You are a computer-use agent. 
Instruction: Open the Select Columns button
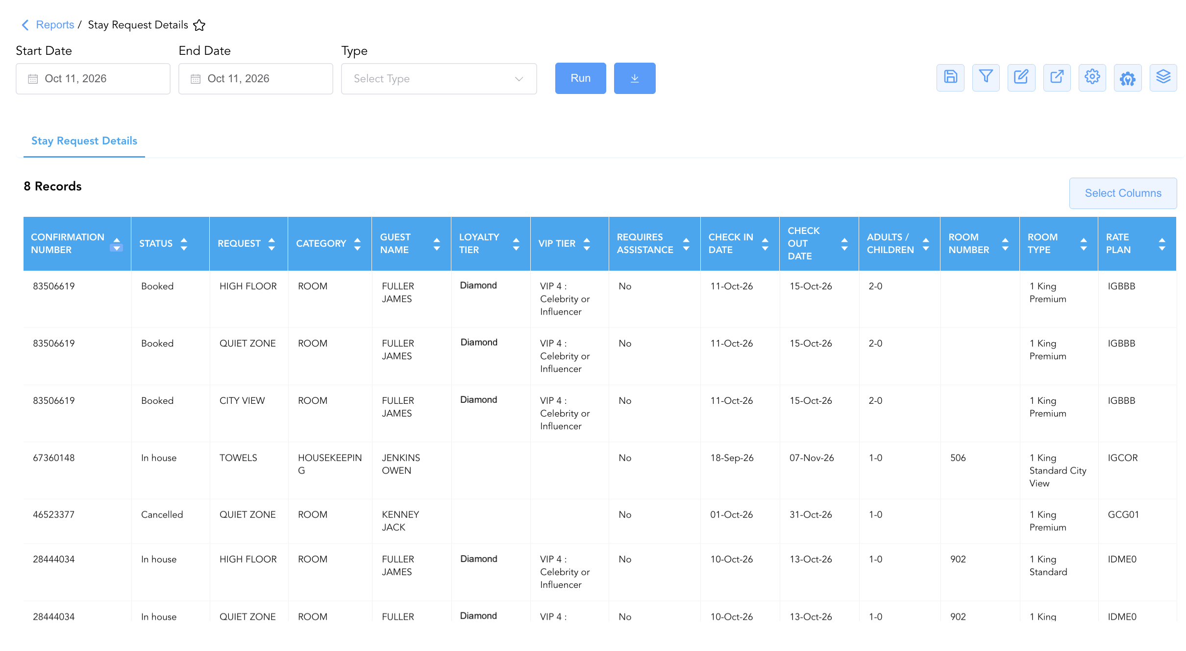pos(1123,193)
